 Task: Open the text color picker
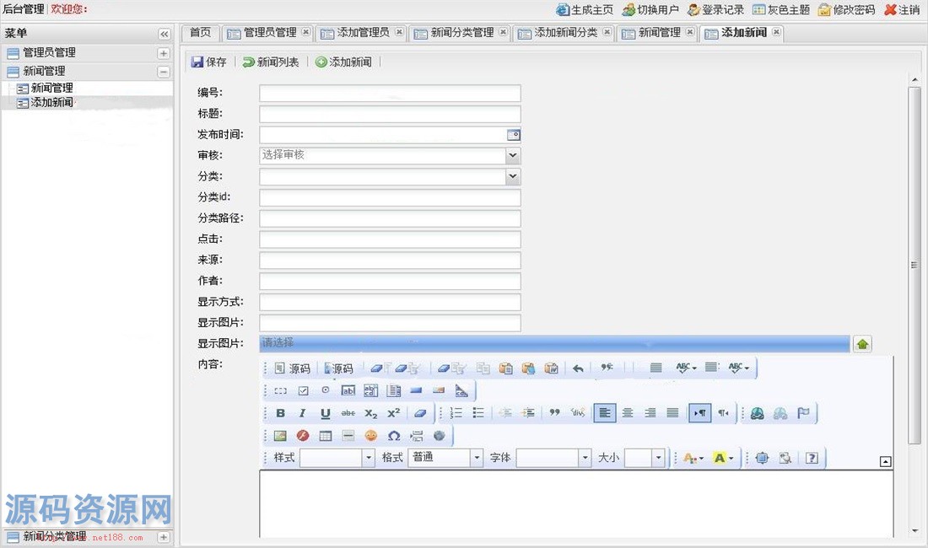pyautogui.click(x=693, y=458)
